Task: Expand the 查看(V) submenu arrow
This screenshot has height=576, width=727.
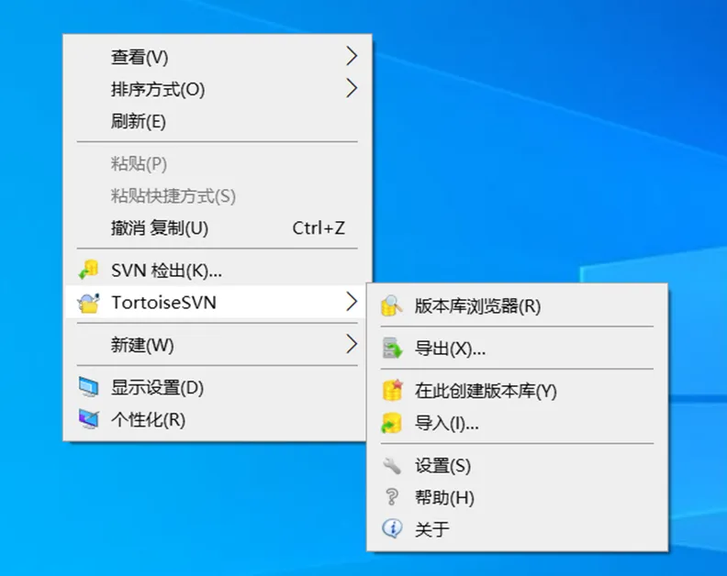Action: tap(352, 56)
